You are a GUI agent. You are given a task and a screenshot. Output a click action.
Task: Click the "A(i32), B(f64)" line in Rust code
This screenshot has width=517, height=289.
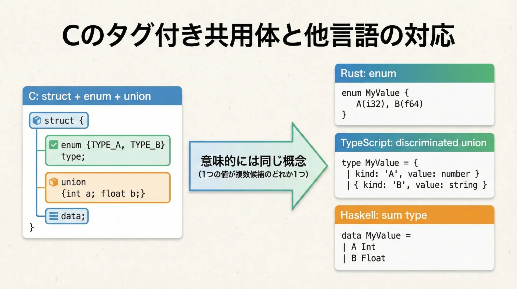(389, 104)
